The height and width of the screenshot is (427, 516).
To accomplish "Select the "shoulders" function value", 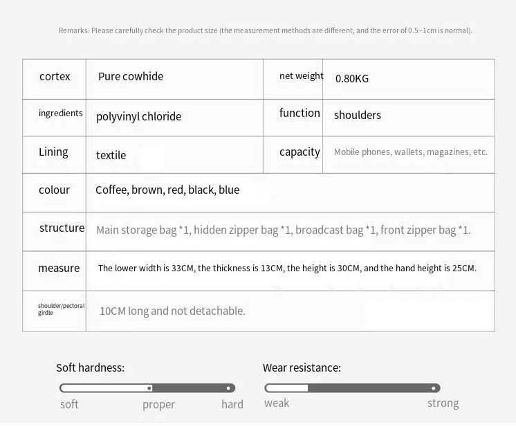I will click(x=358, y=115).
